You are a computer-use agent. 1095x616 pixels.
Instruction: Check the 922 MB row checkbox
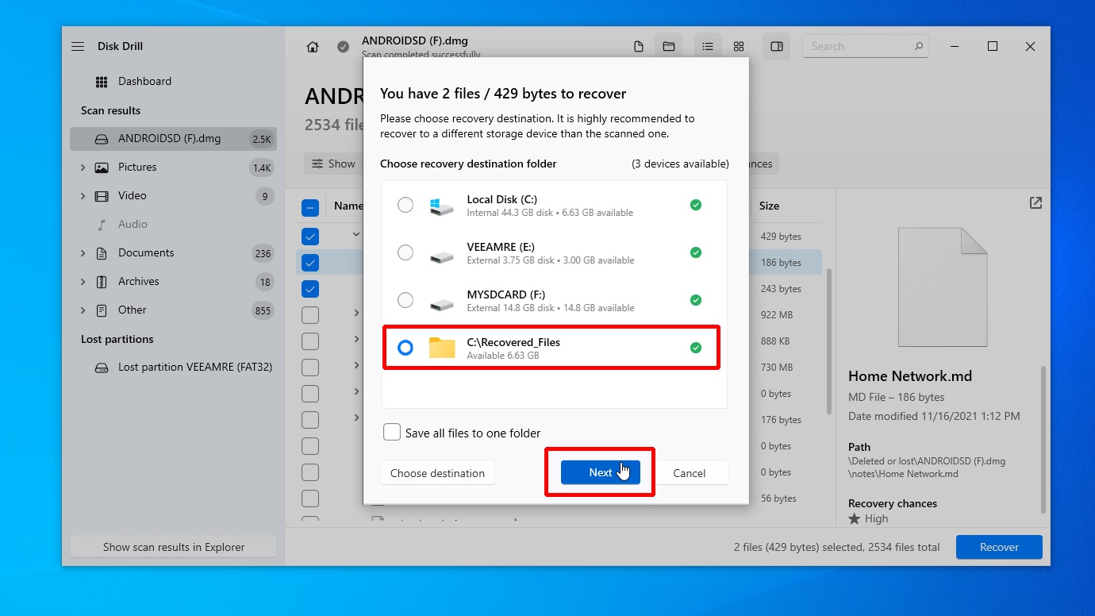(310, 315)
